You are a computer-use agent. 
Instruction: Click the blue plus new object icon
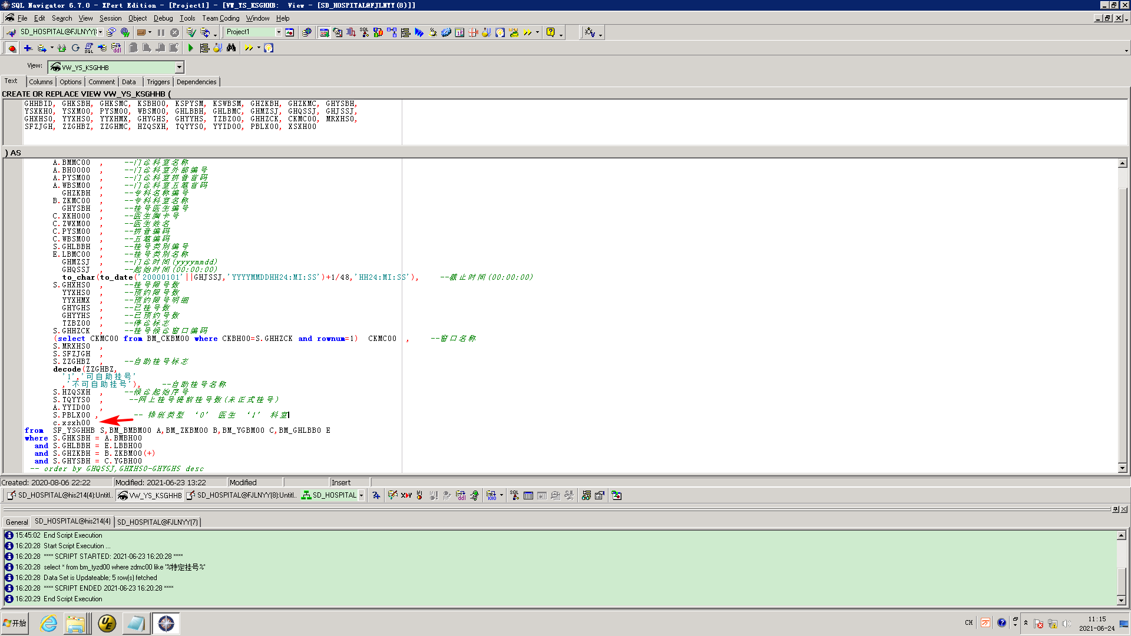coord(28,48)
